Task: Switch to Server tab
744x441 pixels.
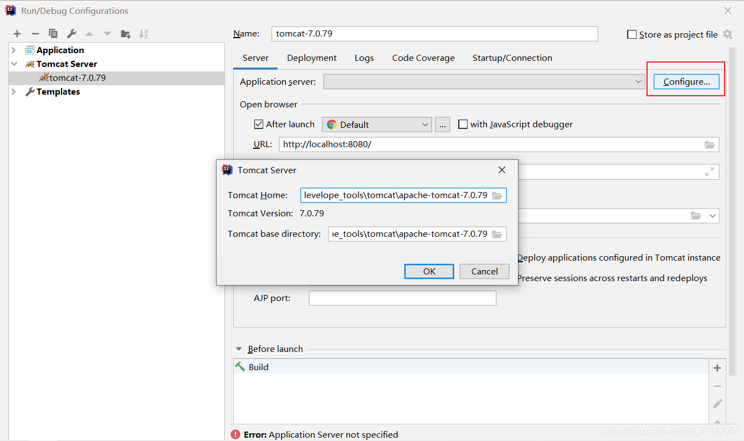Action: click(x=255, y=58)
